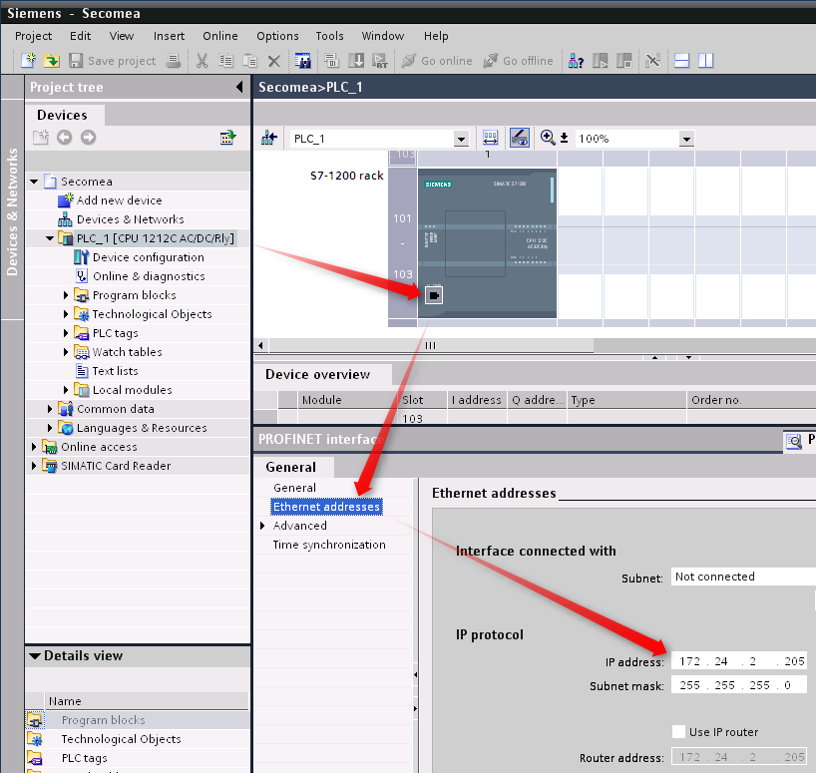Viewport: 816px width, 773px height.
Task: Expand Online access node
Action: pos(34,447)
